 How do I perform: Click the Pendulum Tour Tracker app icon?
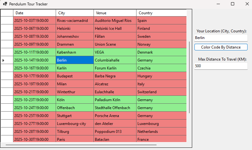5,4
